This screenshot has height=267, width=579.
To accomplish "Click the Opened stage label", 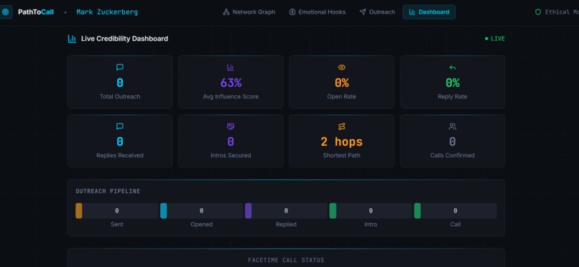I will (201, 224).
